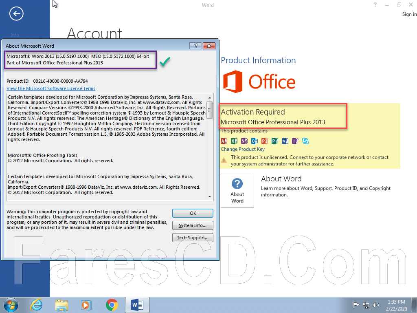
Task: Click the OneNote app icon
Action: coord(244,141)
